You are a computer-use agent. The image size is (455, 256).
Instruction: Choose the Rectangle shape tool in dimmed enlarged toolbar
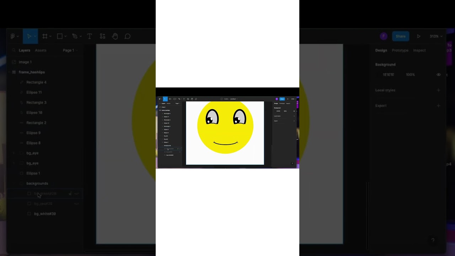pyautogui.click(x=60, y=36)
